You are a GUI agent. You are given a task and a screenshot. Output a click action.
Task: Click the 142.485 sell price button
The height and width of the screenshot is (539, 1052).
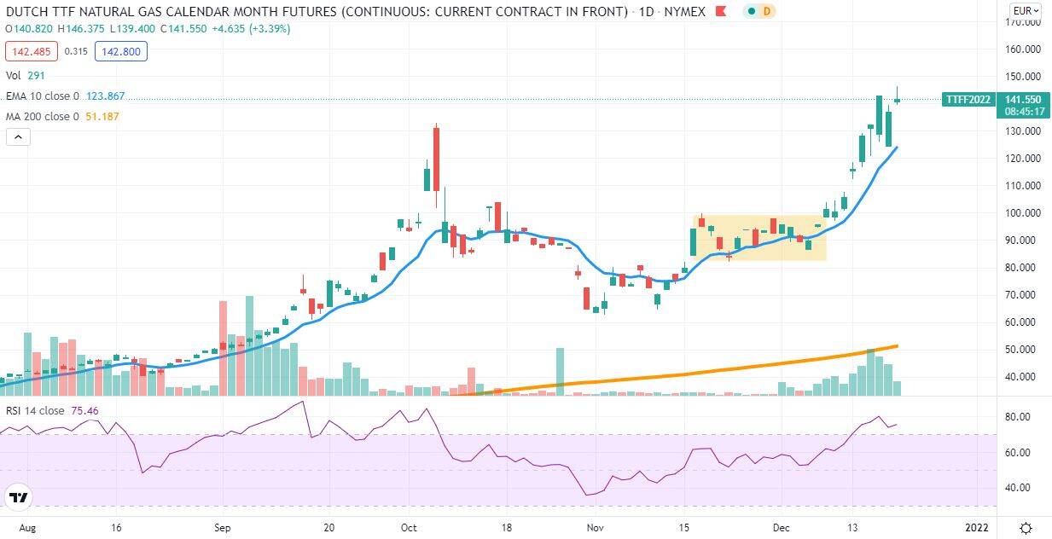point(31,51)
